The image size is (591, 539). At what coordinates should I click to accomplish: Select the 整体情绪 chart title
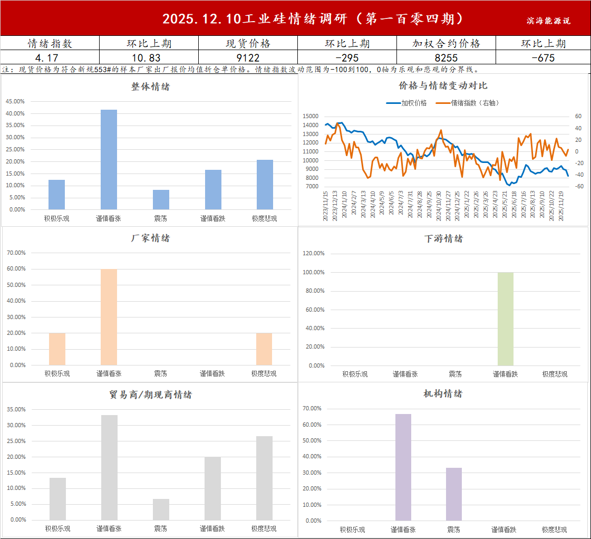[151, 87]
